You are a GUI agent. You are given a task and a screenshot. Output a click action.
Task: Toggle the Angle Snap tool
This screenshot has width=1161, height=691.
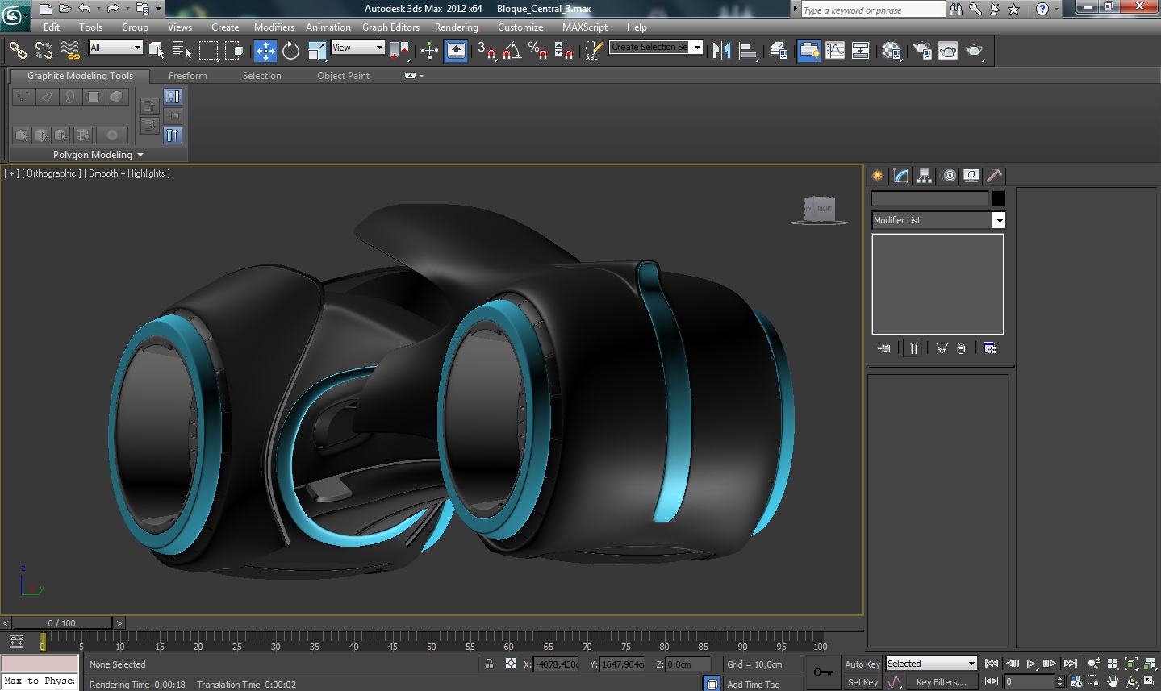point(512,51)
